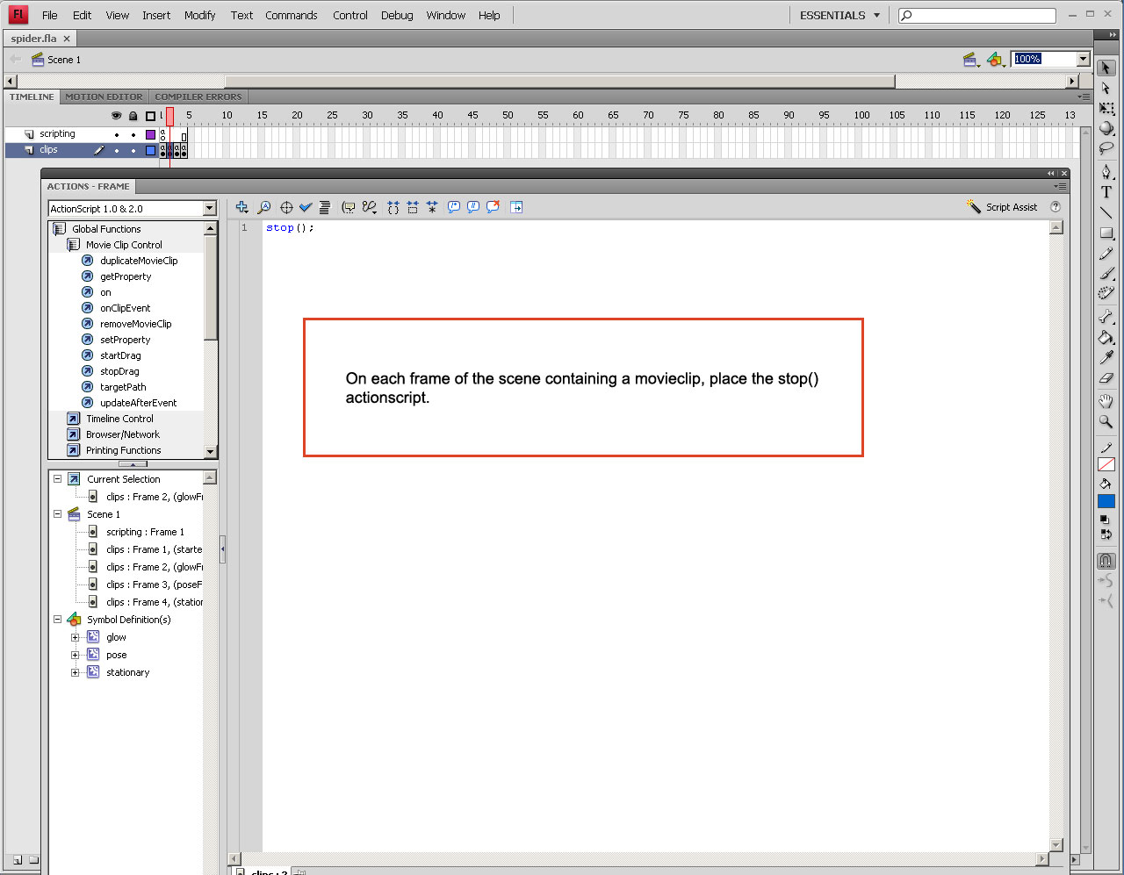Pick the Free Transform tool
The height and width of the screenshot is (875, 1124).
[1106, 109]
